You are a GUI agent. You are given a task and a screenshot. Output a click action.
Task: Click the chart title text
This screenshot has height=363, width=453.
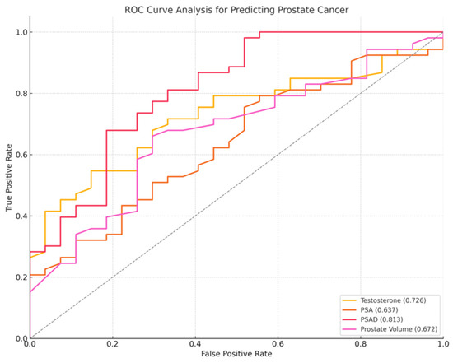pos(236,10)
